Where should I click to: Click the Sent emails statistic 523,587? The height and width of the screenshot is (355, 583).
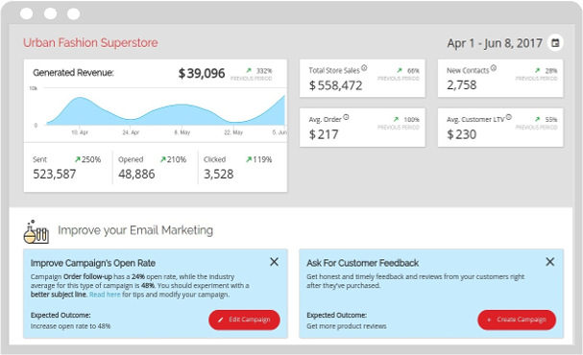pyautogui.click(x=55, y=174)
